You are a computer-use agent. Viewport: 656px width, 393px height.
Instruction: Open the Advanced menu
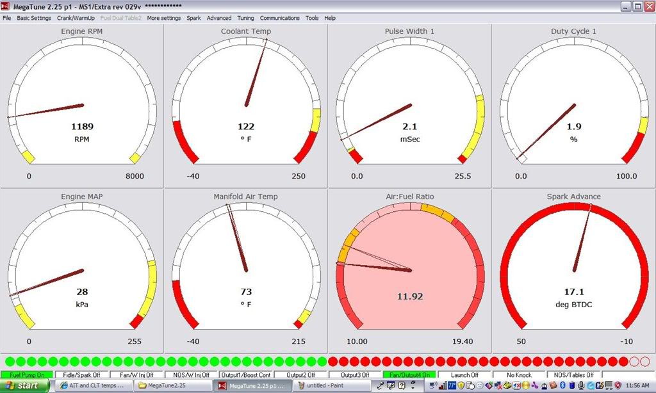click(219, 18)
